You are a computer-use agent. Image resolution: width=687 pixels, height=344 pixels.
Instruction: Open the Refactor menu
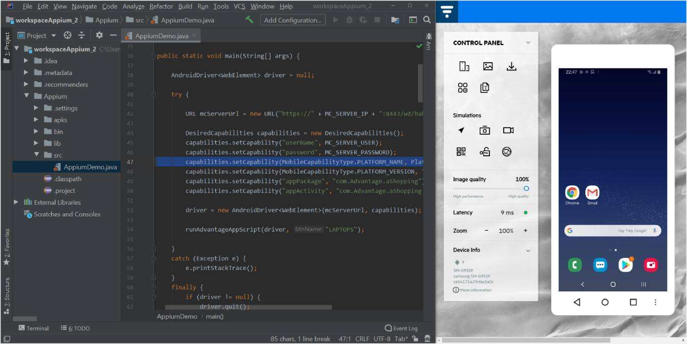(x=161, y=7)
